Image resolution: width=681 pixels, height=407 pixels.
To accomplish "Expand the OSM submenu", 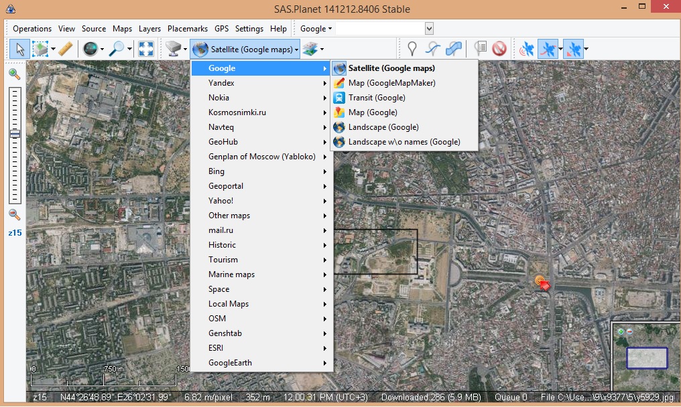I will pos(262,319).
